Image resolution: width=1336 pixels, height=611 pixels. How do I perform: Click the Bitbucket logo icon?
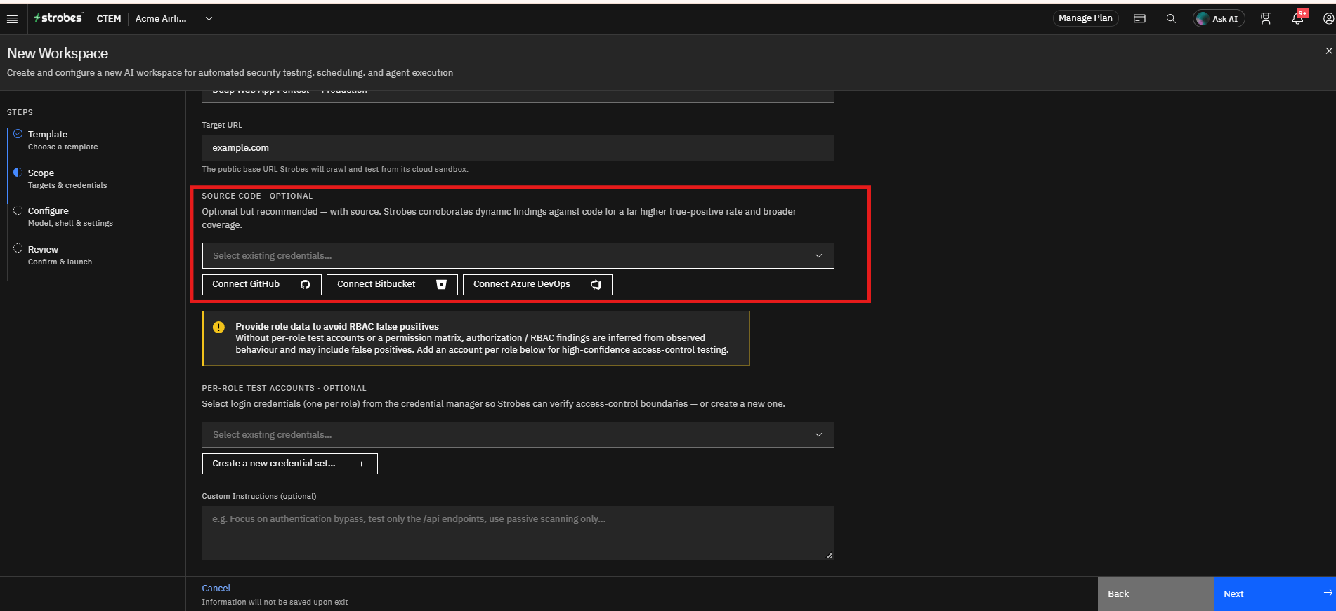click(441, 284)
